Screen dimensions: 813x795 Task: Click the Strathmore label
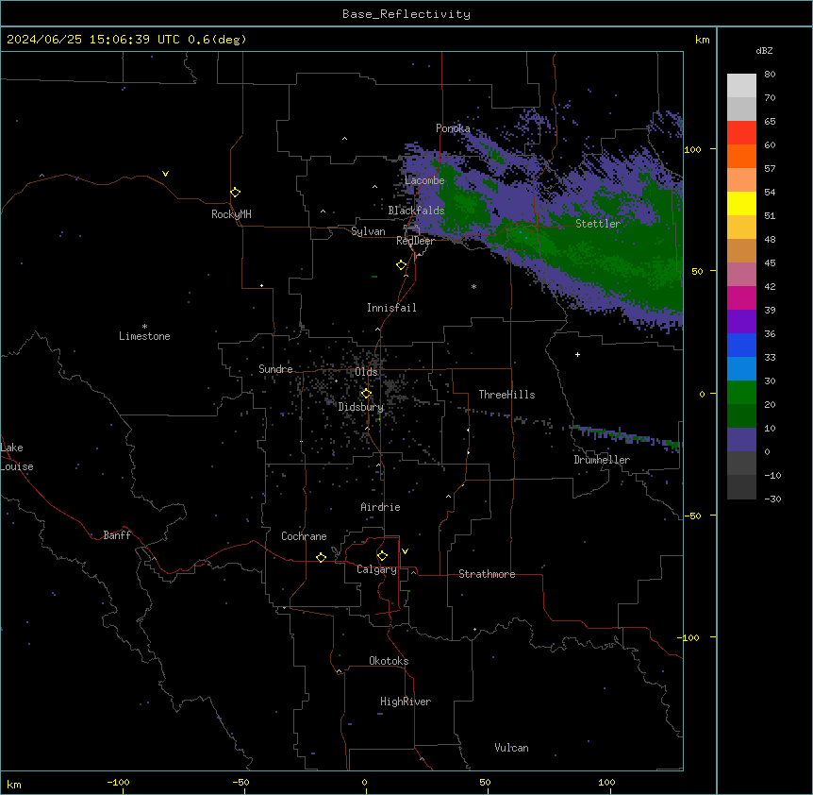[487, 574]
